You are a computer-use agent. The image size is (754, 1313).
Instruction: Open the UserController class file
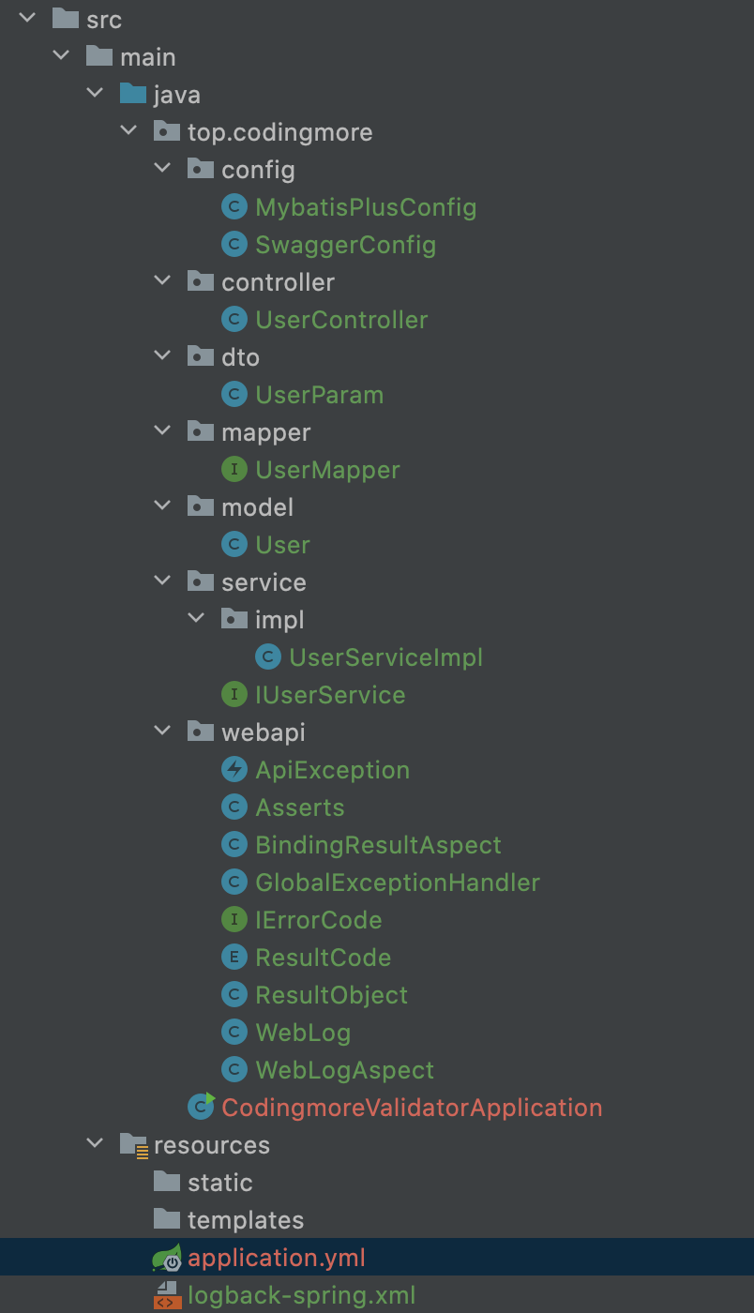[341, 320]
